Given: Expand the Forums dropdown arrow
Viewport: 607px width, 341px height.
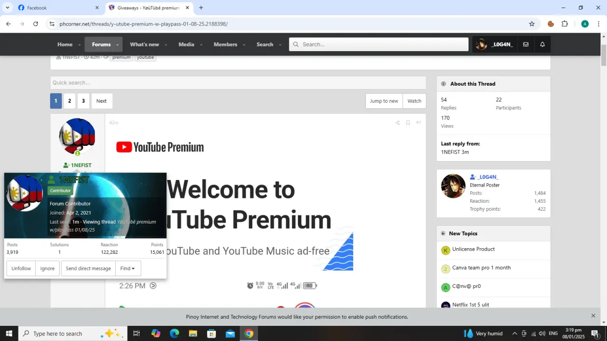Looking at the screenshot, I should click(117, 45).
